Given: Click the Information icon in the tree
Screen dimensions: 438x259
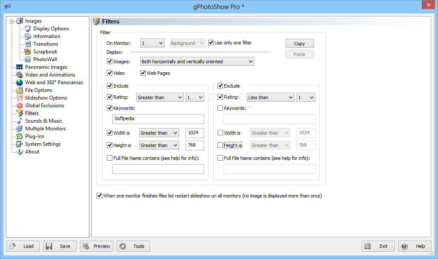Looking at the screenshot, I should click(28, 36).
